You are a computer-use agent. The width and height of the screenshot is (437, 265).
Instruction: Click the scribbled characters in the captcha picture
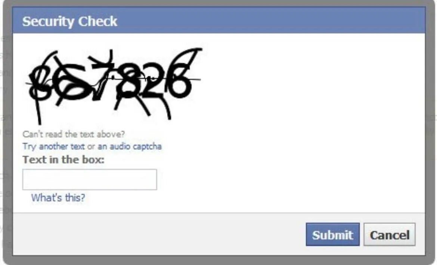114,86
